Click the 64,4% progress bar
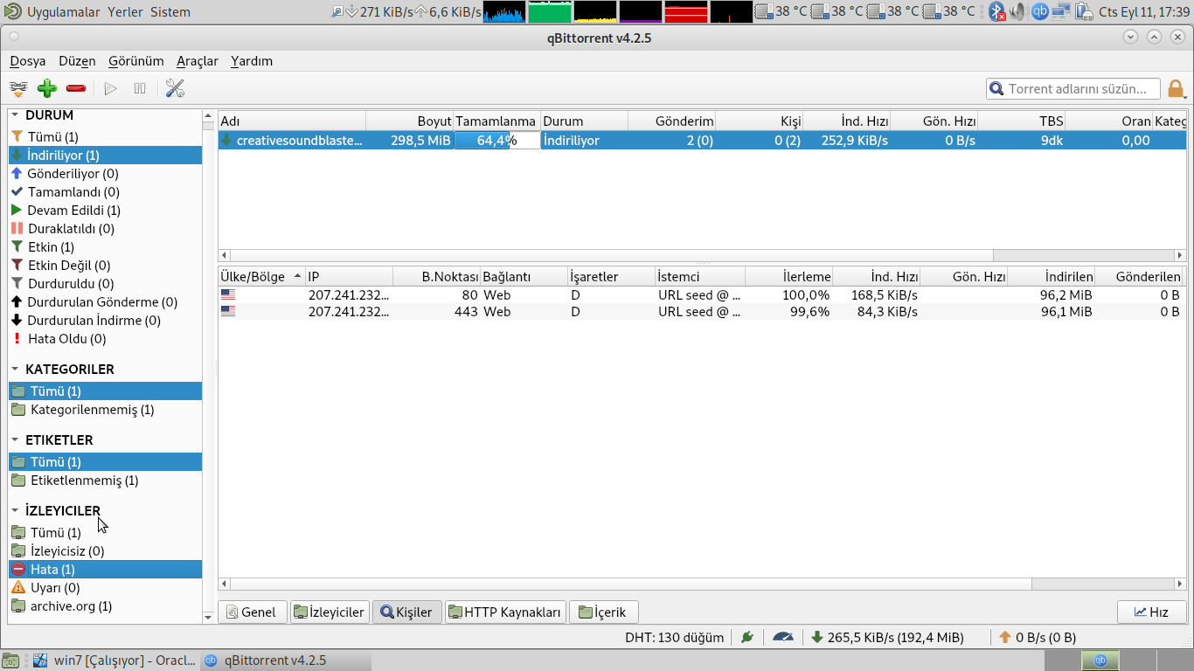The width and height of the screenshot is (1194, 671). [x=496, y=141]
